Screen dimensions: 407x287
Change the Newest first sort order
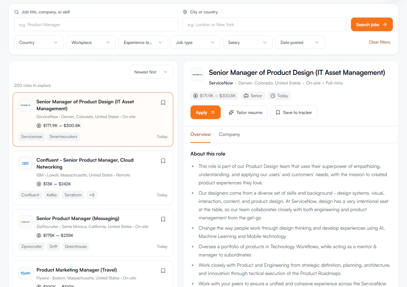(x=151, y=72)
